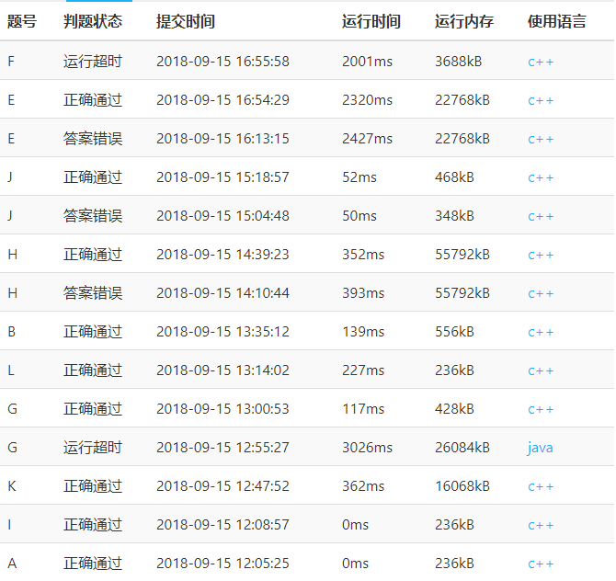Viewport: 616px width, 581px height.
Task: Select the 2018-09-15 16:55:58 timestamp
Action: (x=222, y=62)
